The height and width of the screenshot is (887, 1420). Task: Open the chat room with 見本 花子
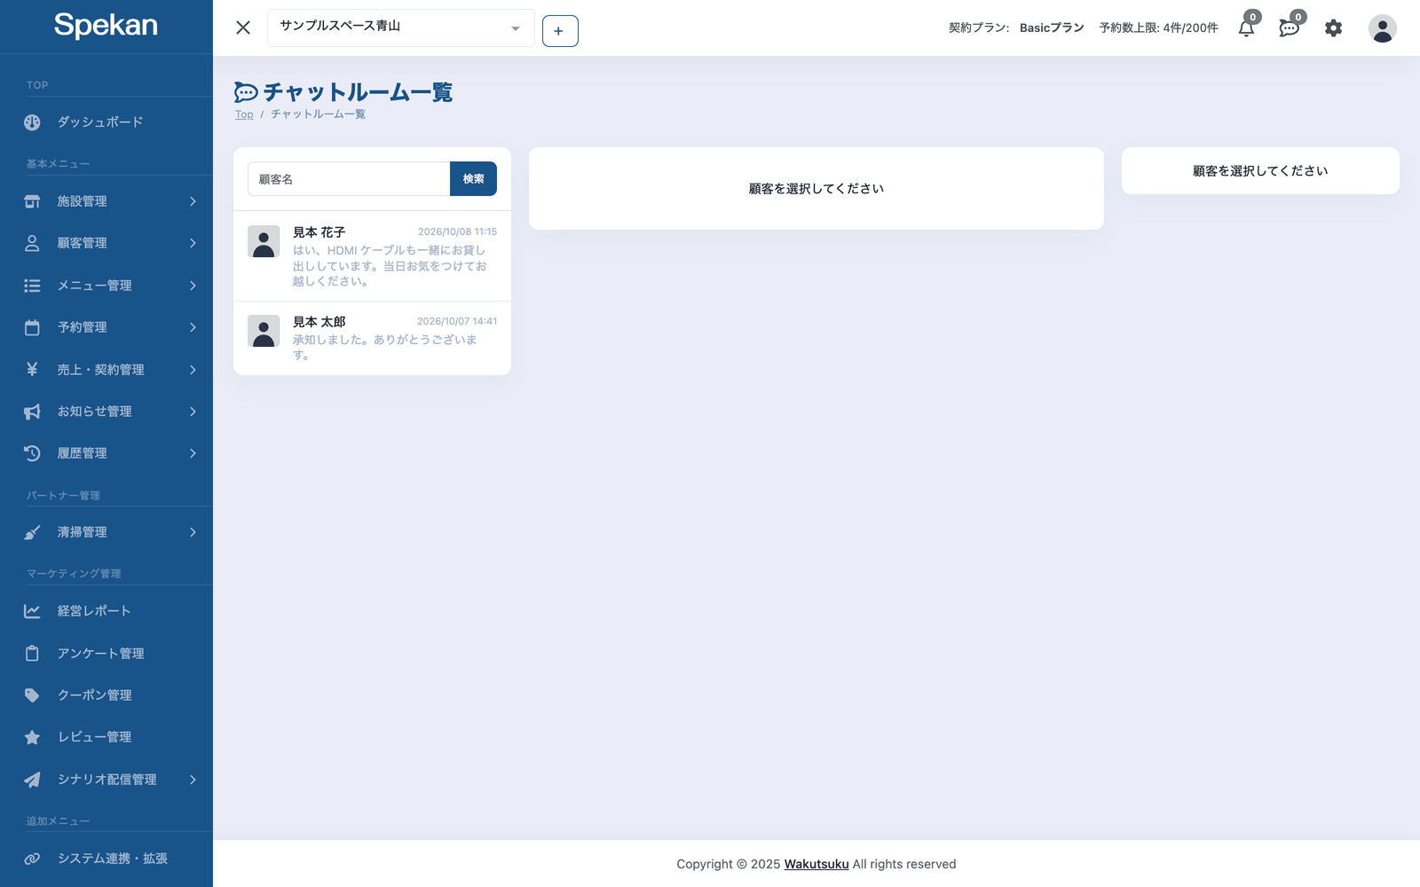(372, 256)
